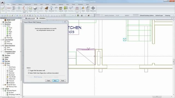Viewport: 175px width, 98px height.
Task: Click the Default Building Option selector
Action: point(147,16)
